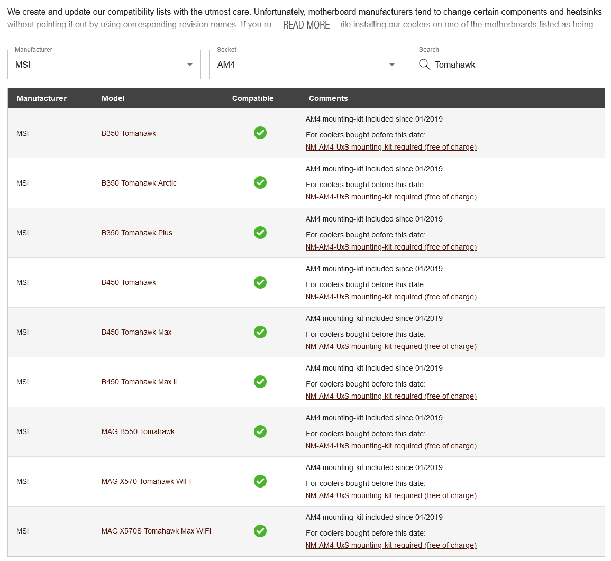The width and height of the screenshot is (611, 561).
Task: Open NM-AM4-UxS mounting-kit link in MAG X570 Tomahawk WIFI row
Action: (391, 495)
